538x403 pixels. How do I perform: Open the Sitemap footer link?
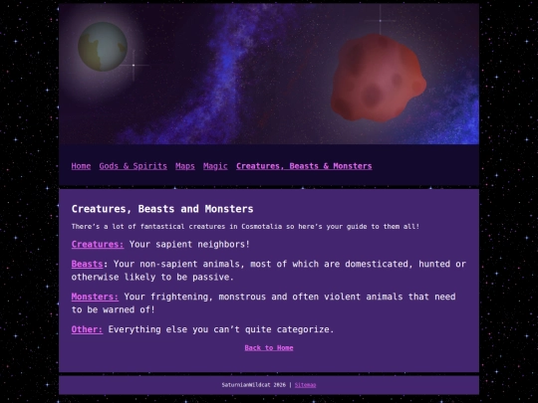click(x=306, y=385)
